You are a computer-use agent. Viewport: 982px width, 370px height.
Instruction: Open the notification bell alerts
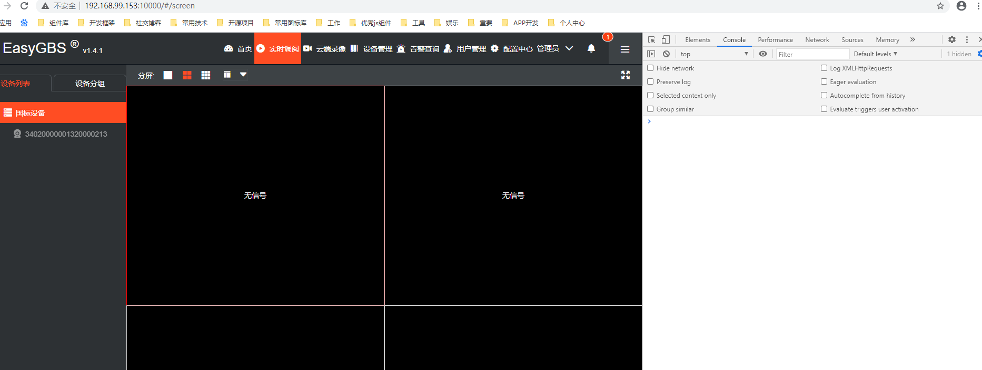tap(591, 48)
